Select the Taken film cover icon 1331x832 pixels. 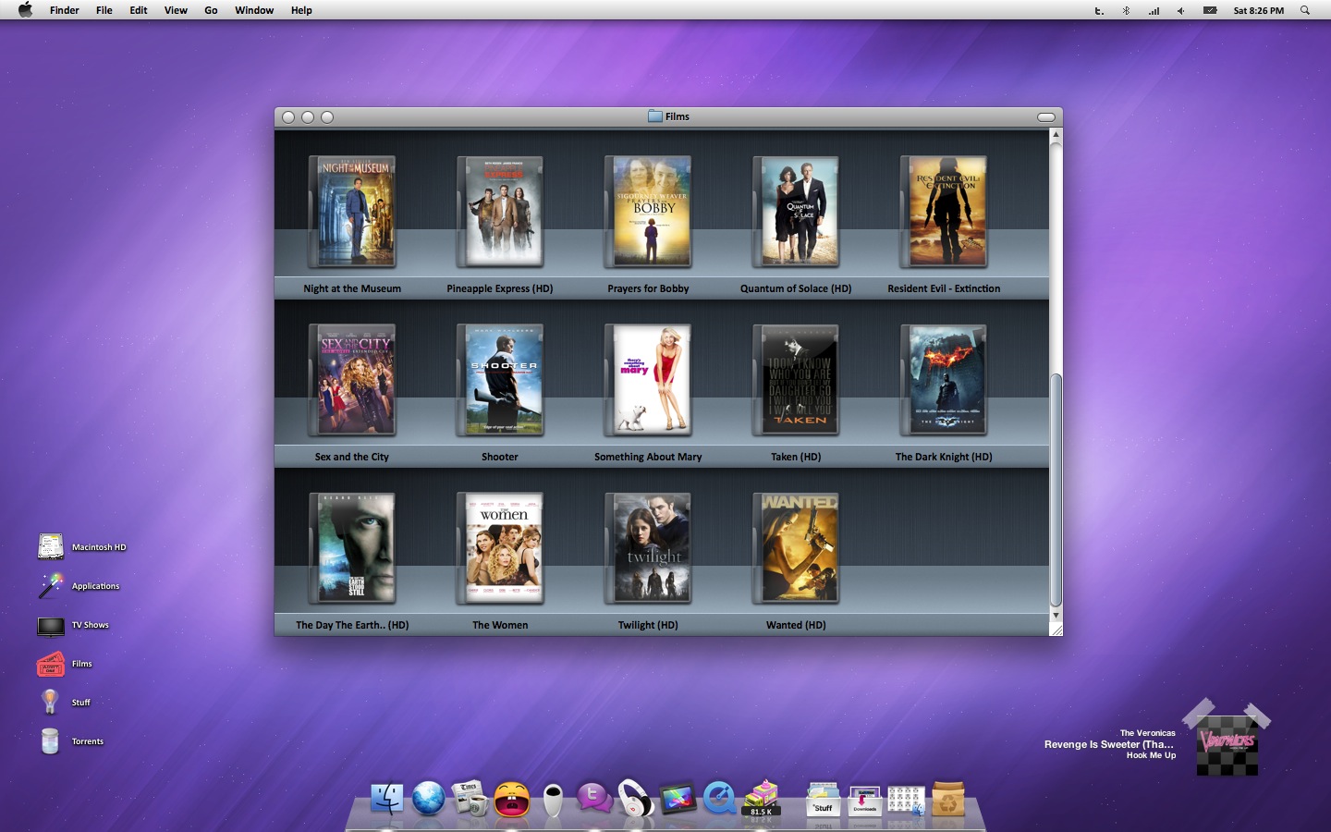tap(796, 380)
